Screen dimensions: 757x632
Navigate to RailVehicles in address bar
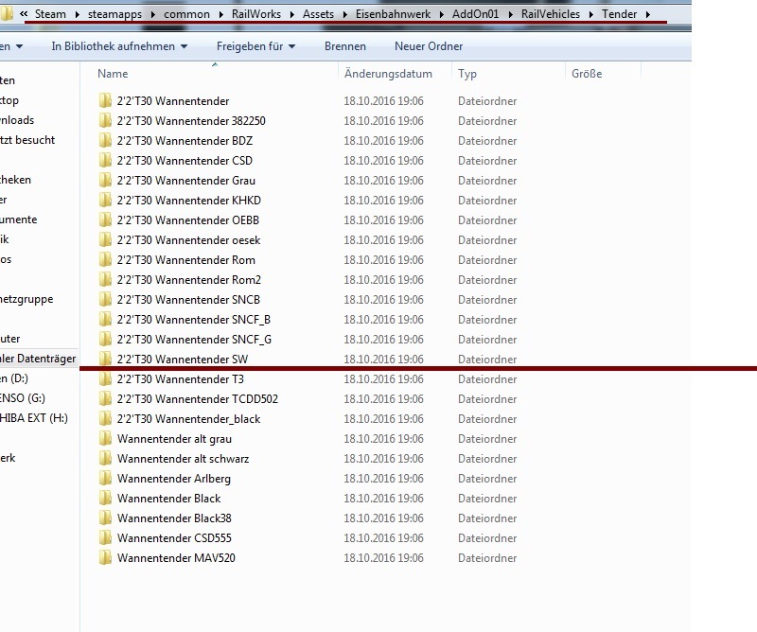[x=551, y=14]
